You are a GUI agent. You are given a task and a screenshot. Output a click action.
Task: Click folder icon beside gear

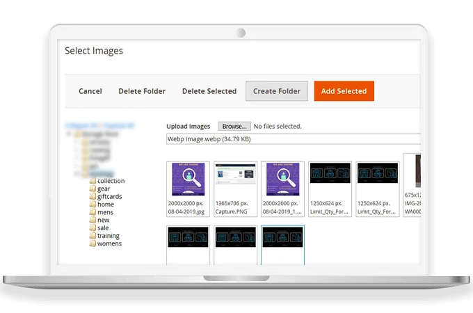point(93,188)
